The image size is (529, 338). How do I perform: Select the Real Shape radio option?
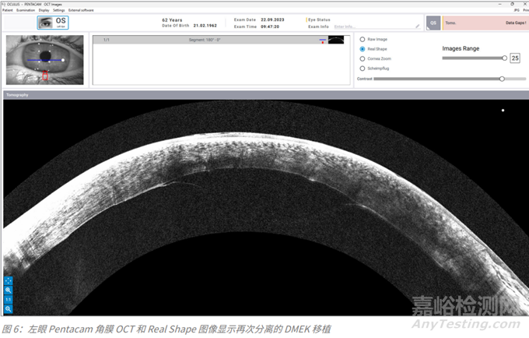362,48
